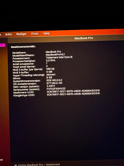Click the Serienummer value FVFX2FXGHV22
Image resolution: width=124 pixels, height=166 pixels.
tap(56, 89)
